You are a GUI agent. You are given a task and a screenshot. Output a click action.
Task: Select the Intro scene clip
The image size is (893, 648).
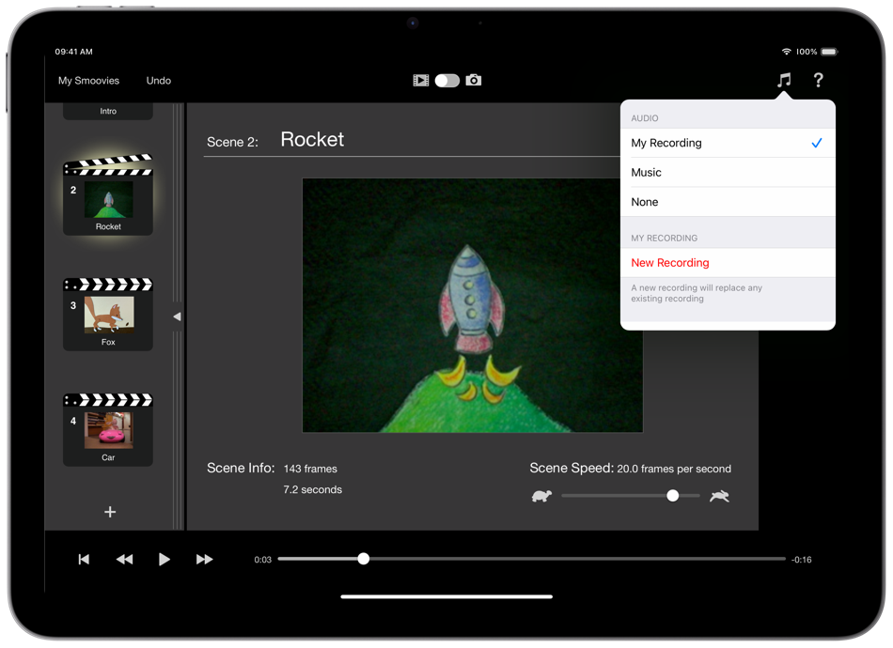tap(108, 112)
